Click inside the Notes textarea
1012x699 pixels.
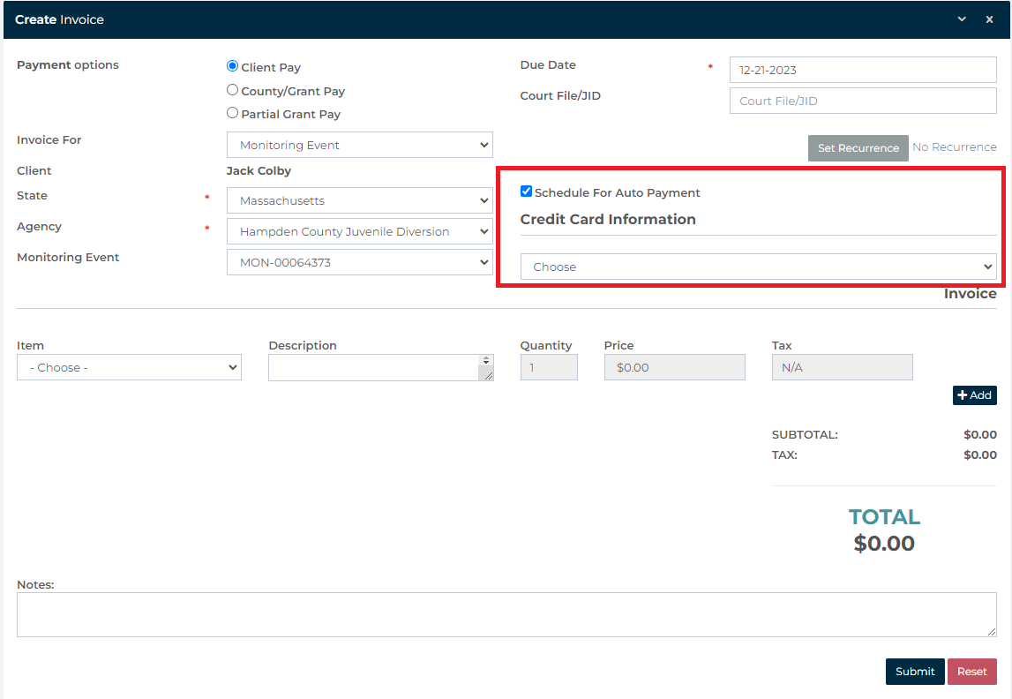click(506, 614)
